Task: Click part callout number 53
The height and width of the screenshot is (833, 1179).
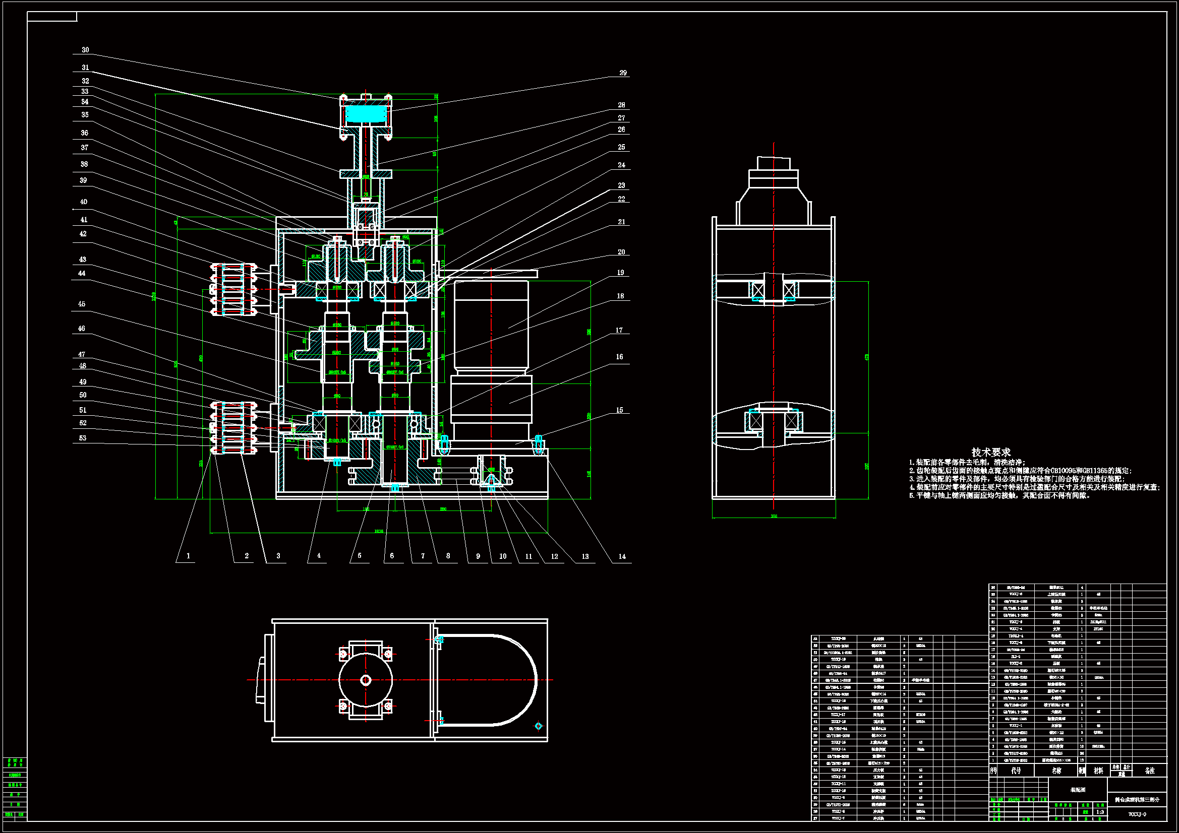Action: (83, 438)
